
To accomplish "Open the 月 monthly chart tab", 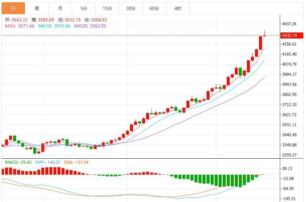I will [60, 8].
